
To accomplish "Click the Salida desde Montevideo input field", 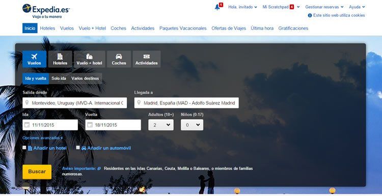I will (x=74, y=103).
